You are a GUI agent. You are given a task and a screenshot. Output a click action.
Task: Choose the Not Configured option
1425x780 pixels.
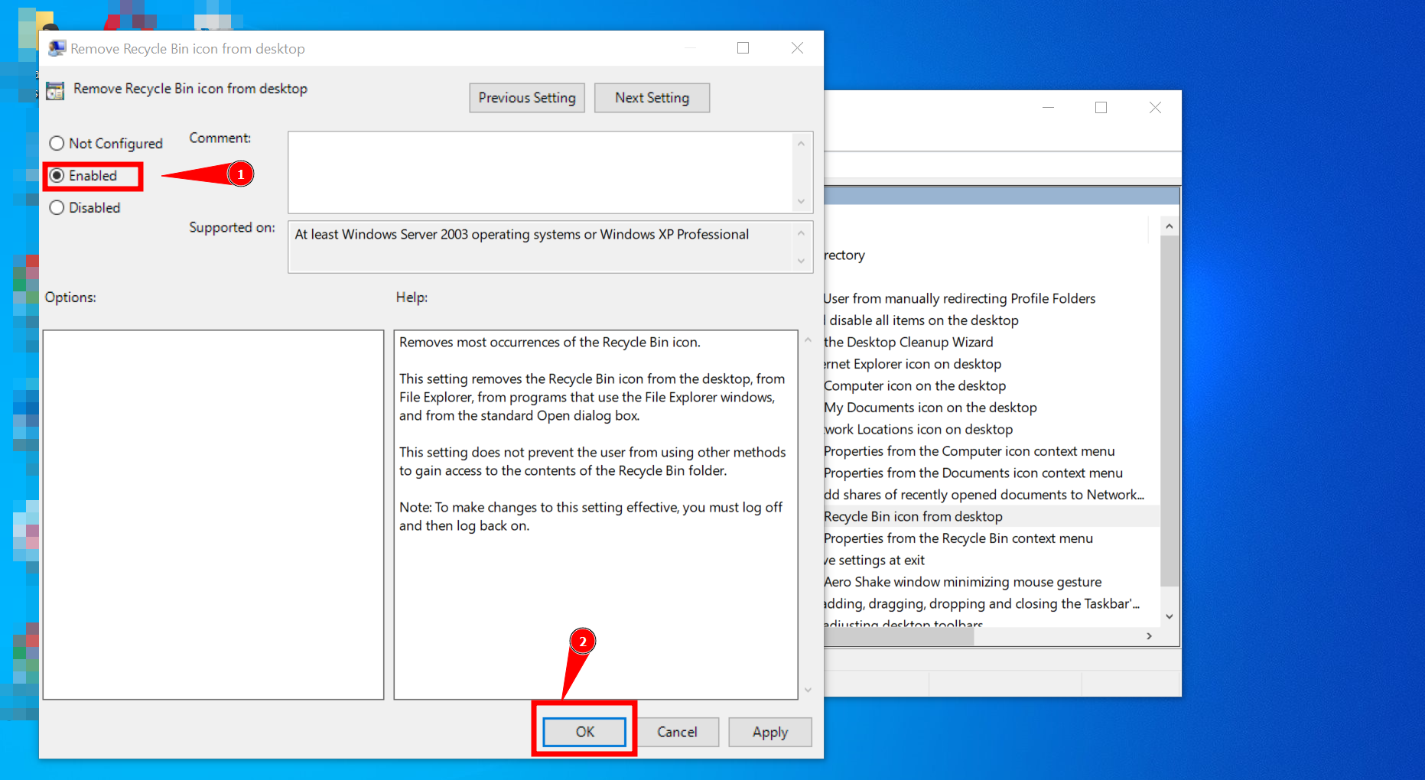coord(57,143)
